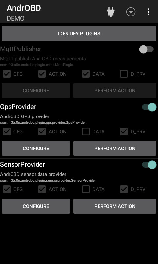Tap the plug connection icon
This screenshot has width=158, height=264.
(x=111, y=12)
